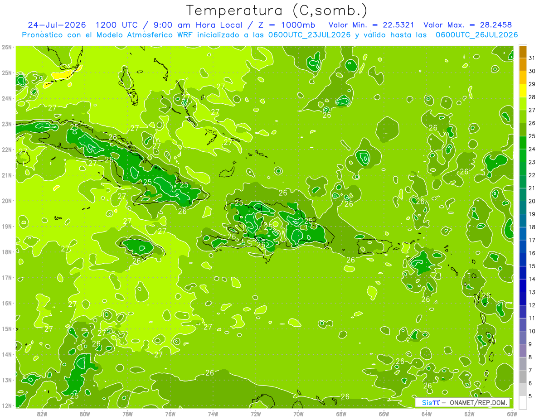Click the legend value "24" on color scale
The width and height of the screenshot is (544, 420).
(532, 149)
